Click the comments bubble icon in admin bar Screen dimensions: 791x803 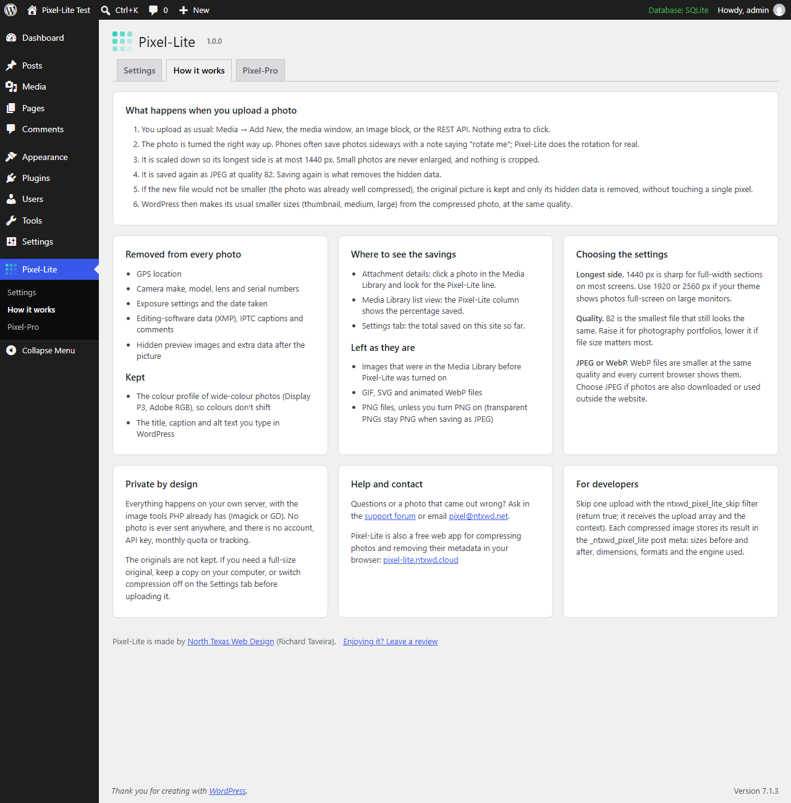[153, 10]
